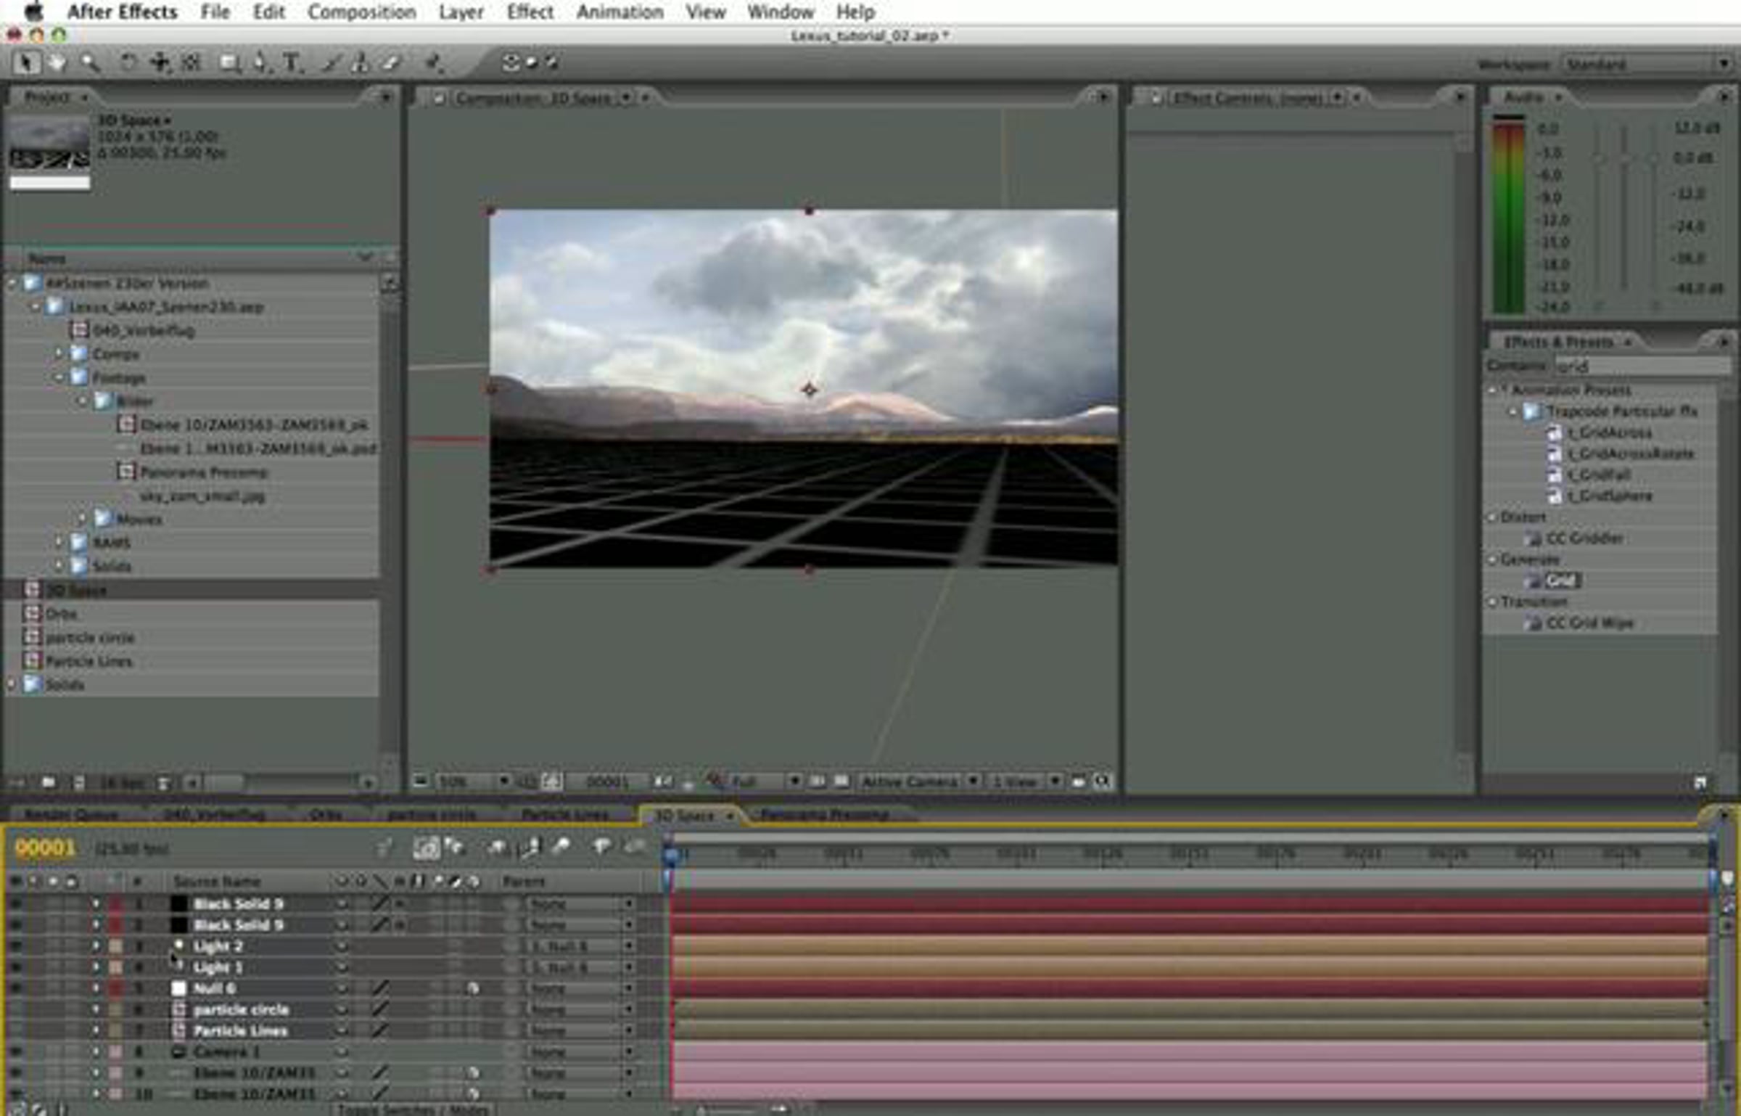
Task: Click the Null 6 label color swatch
Action: click(x=115, y=988)
